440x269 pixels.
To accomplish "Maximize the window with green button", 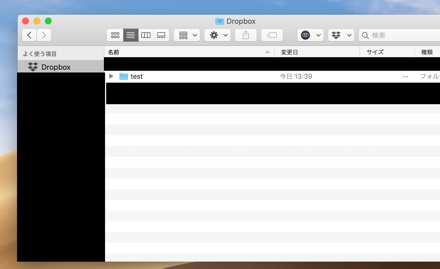I will (48, 21).
